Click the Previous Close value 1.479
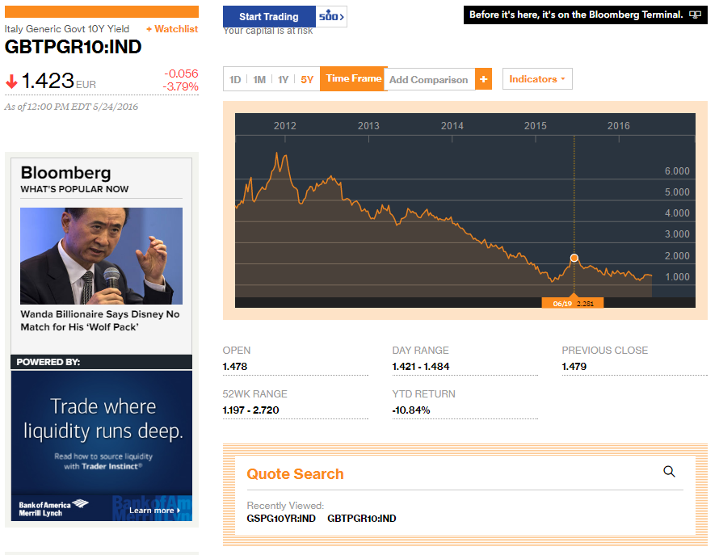 click(574, 367)
